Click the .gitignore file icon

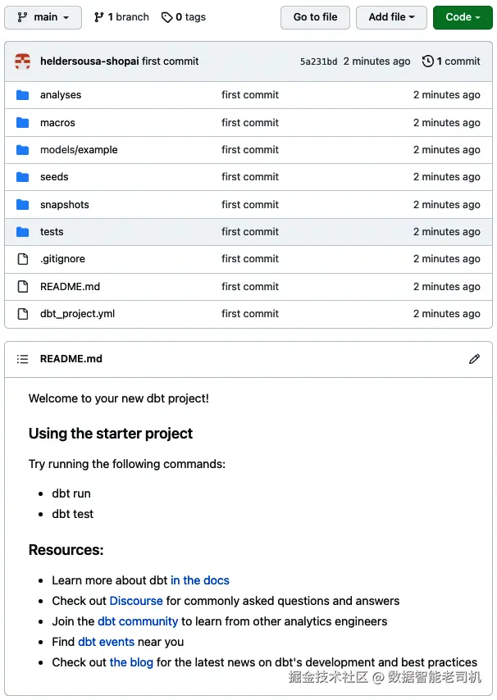[22, 259]
